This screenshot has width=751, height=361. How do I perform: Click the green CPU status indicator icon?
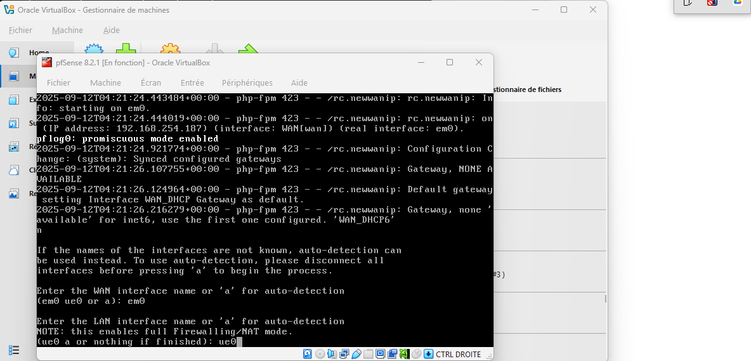404,354
